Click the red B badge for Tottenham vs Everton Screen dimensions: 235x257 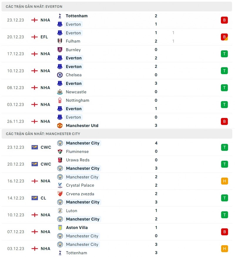click(x=224, y=20)
